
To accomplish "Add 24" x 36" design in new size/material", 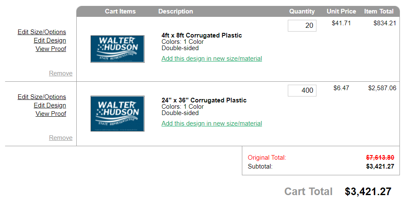I will click(x=212, y=123).
